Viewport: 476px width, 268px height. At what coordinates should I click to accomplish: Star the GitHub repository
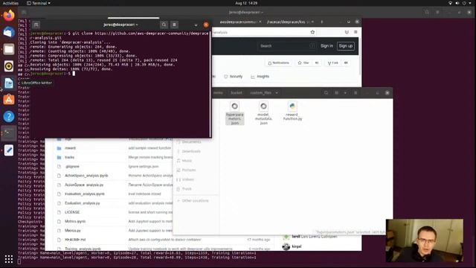click(303, 63)
